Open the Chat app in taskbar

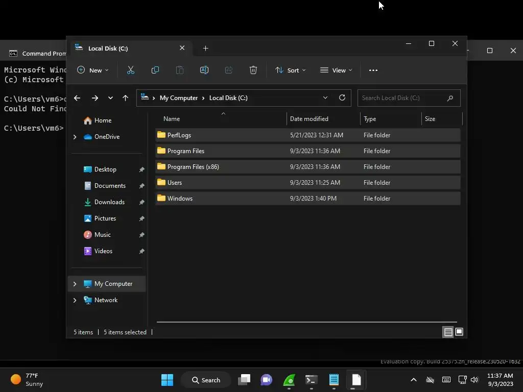pyautogui.click(x=266, y=380)
